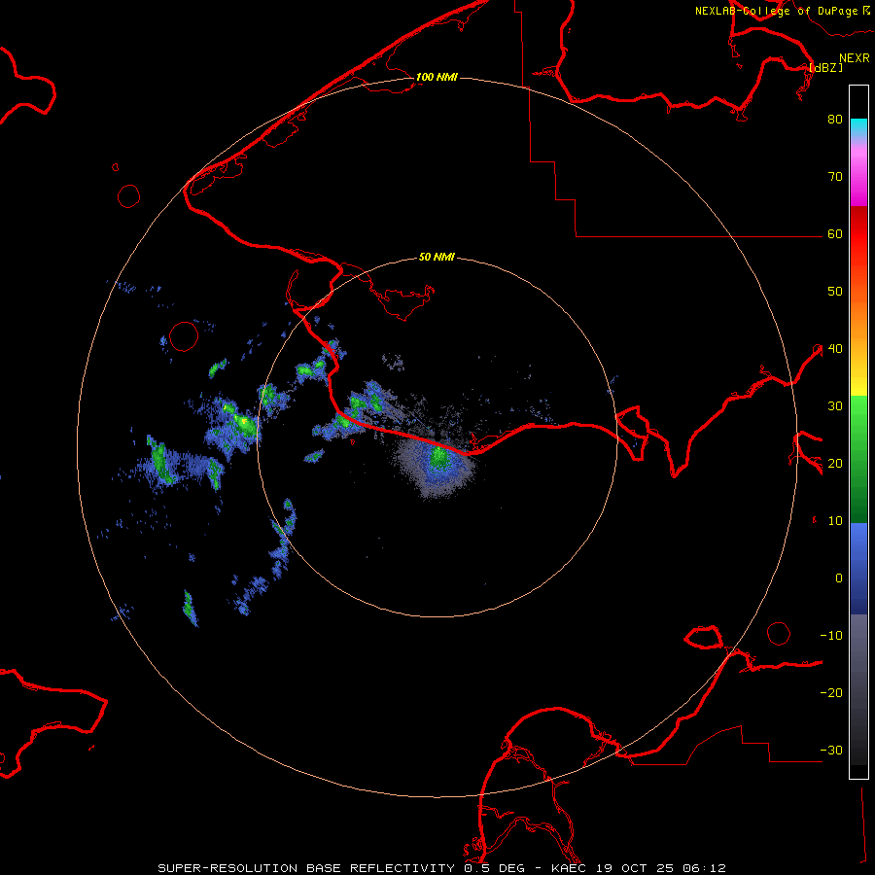Screen dimensions: 875x875
Task: Click the positive 20 value on the dBZ scale
Action: (x=835, y=463)
